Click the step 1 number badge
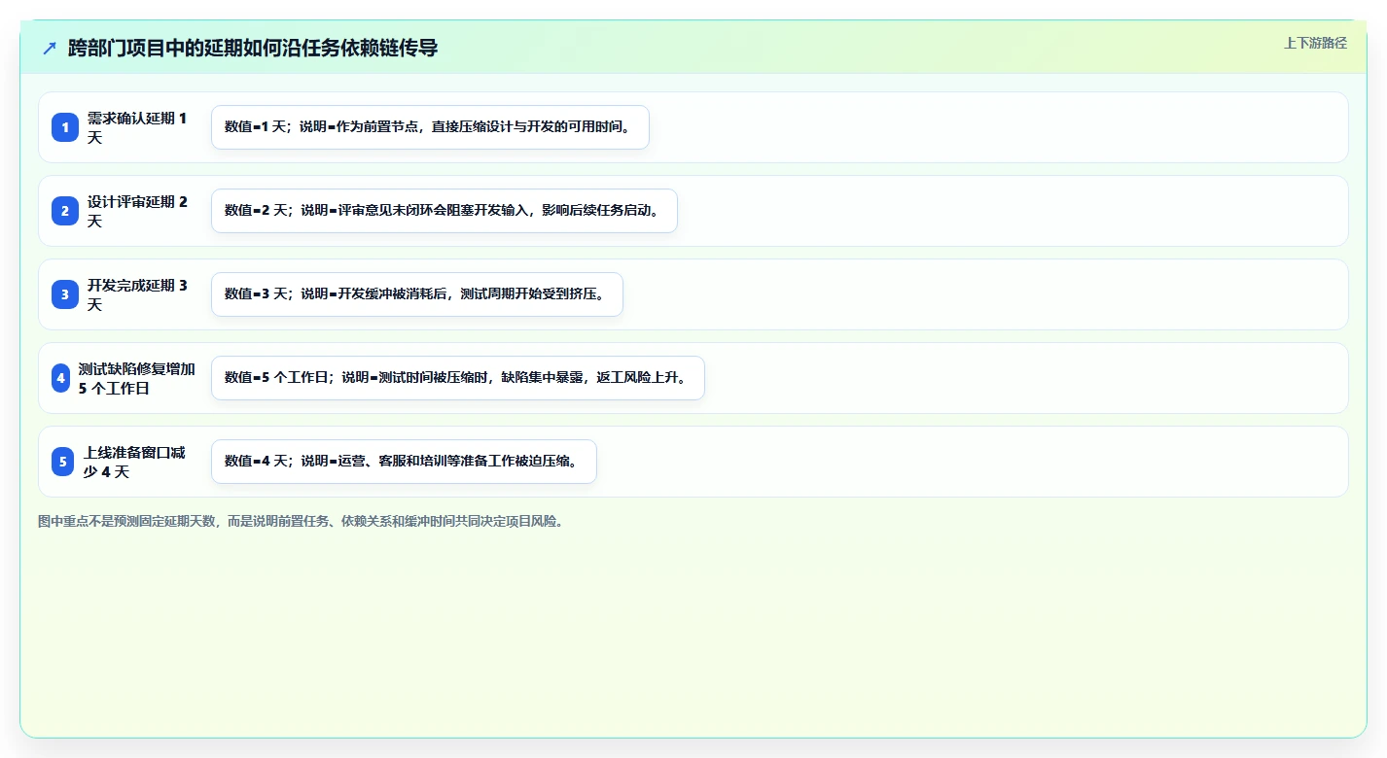The width and height of the screenshot is (1387, 758). [x=65, y=127]
